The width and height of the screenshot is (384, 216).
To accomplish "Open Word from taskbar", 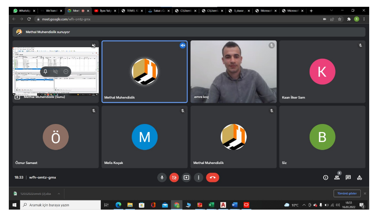I will coord(235,205).
